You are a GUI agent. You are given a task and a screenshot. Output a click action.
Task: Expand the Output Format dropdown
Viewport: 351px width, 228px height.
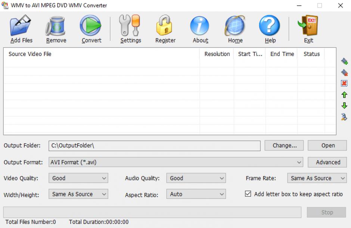[299, 162]
